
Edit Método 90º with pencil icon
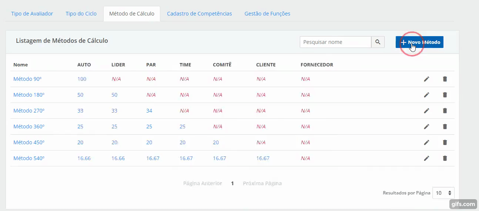(426, 79)
